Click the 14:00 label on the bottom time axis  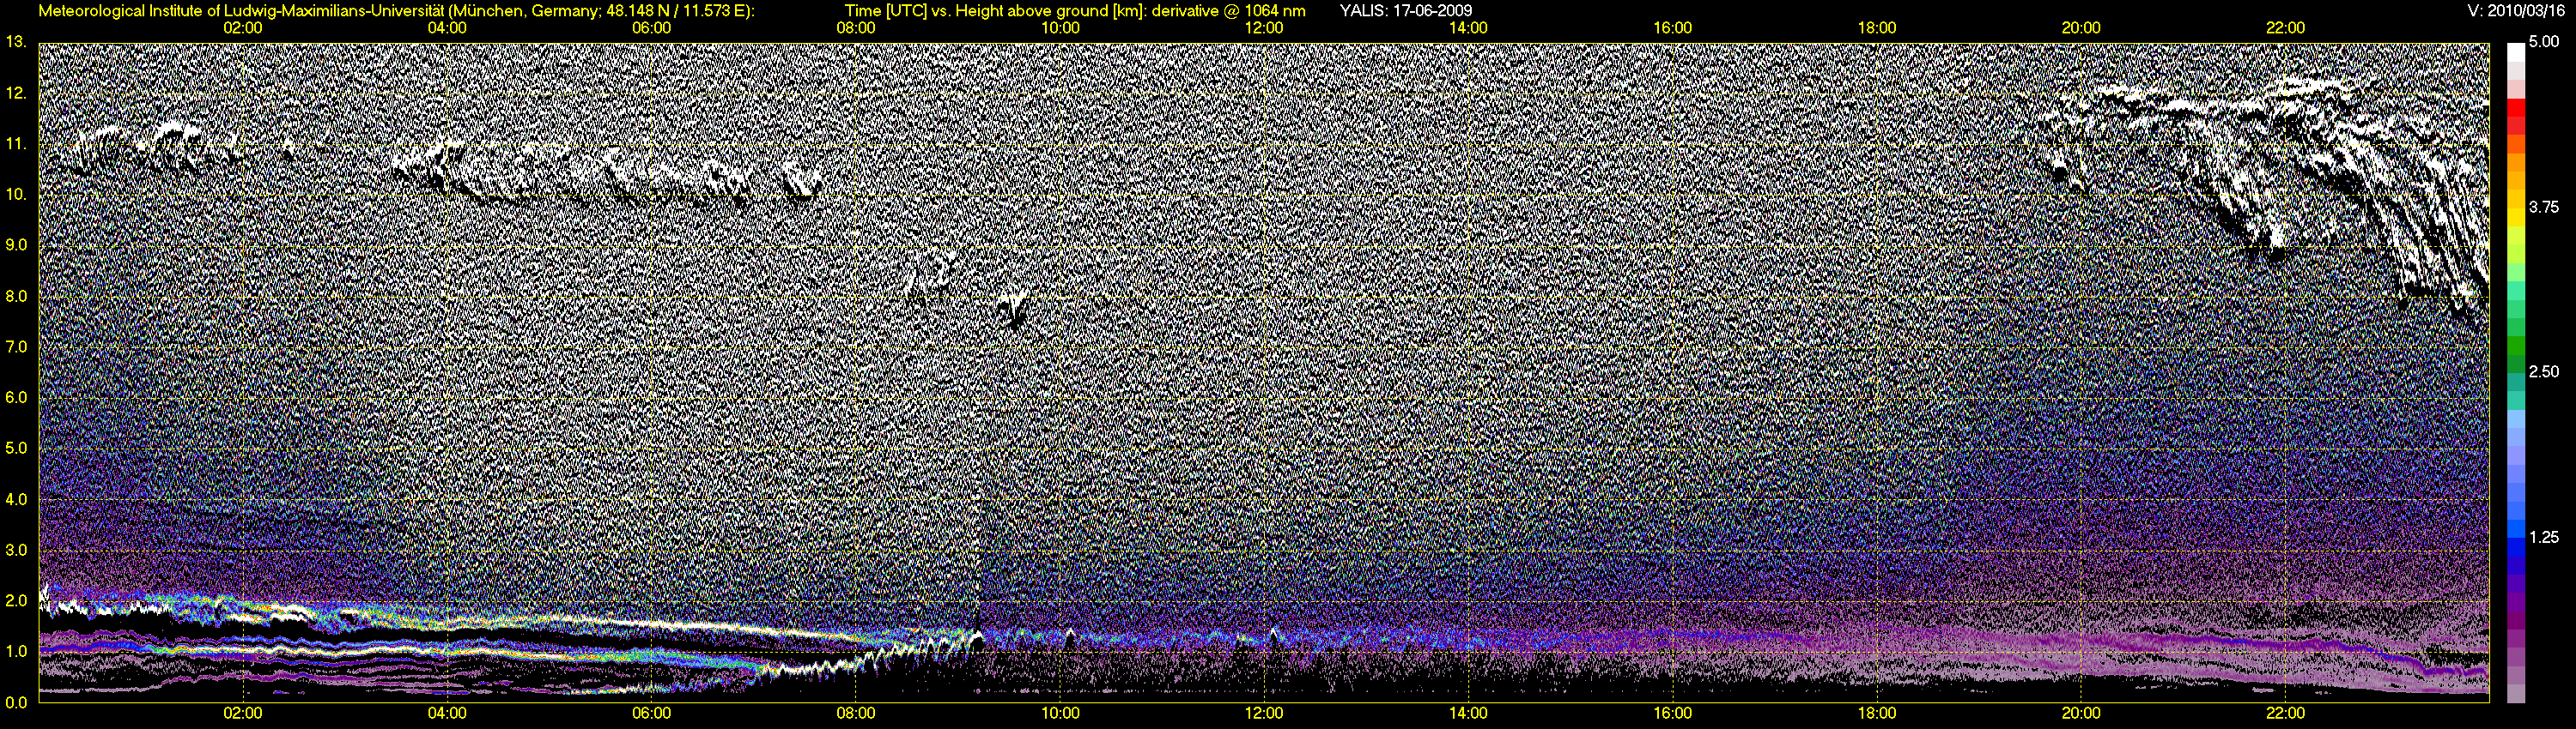tap(1468, 714)
